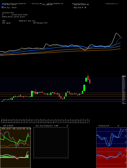The image size is (127, 168).
Task: Select the 50 Day = 195.85 legend text
Action: 10,7
